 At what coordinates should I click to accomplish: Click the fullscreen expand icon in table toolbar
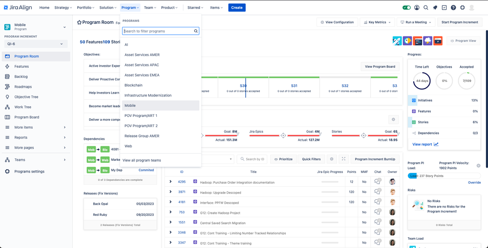(x=343, y=159)
